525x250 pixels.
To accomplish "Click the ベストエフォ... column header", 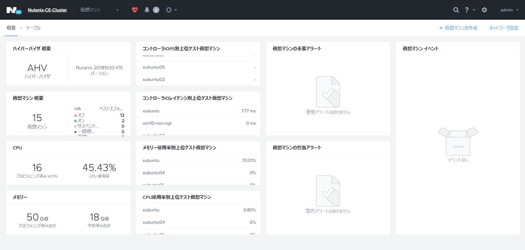I will [111, 109].
